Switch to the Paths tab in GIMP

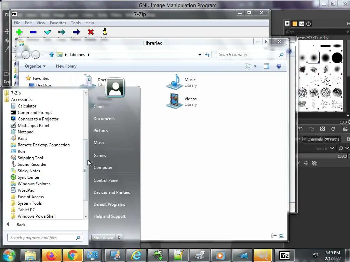click(332, 139)
